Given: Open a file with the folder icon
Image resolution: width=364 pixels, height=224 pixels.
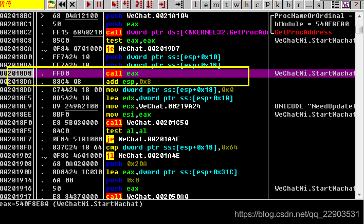Looking at the screenshot, I should click(x=51, y=5).
